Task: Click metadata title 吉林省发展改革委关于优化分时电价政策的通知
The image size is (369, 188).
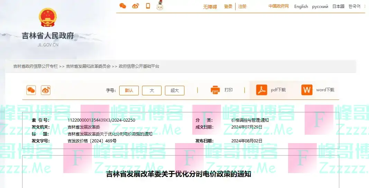Action: (x=110, y=134)
